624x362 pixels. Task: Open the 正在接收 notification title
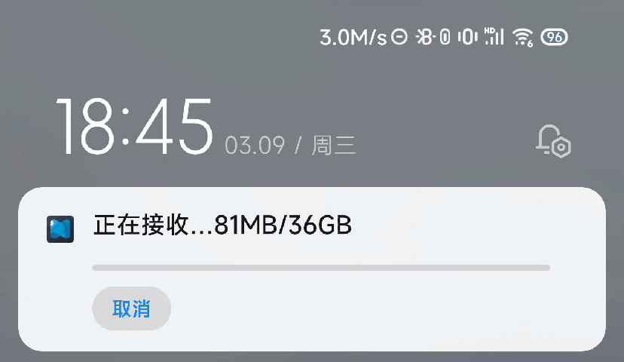coord(141,225)
